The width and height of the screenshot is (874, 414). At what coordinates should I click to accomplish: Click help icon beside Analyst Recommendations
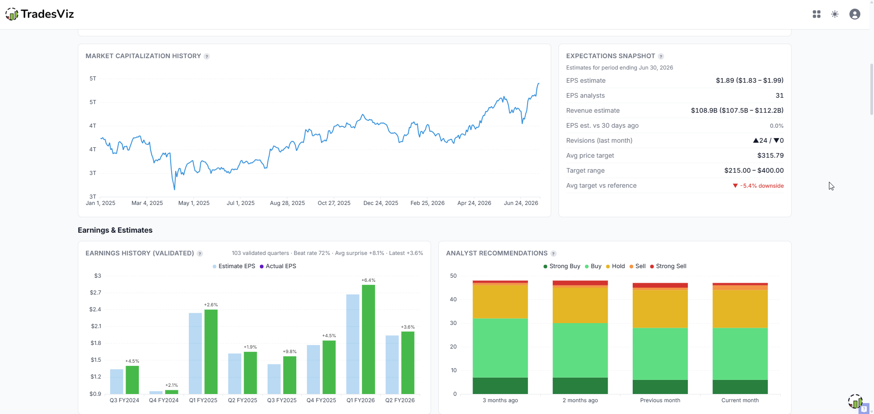554,254
